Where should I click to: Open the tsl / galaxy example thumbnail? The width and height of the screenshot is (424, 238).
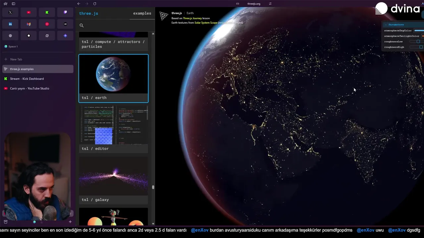click(x=114, y=180)
